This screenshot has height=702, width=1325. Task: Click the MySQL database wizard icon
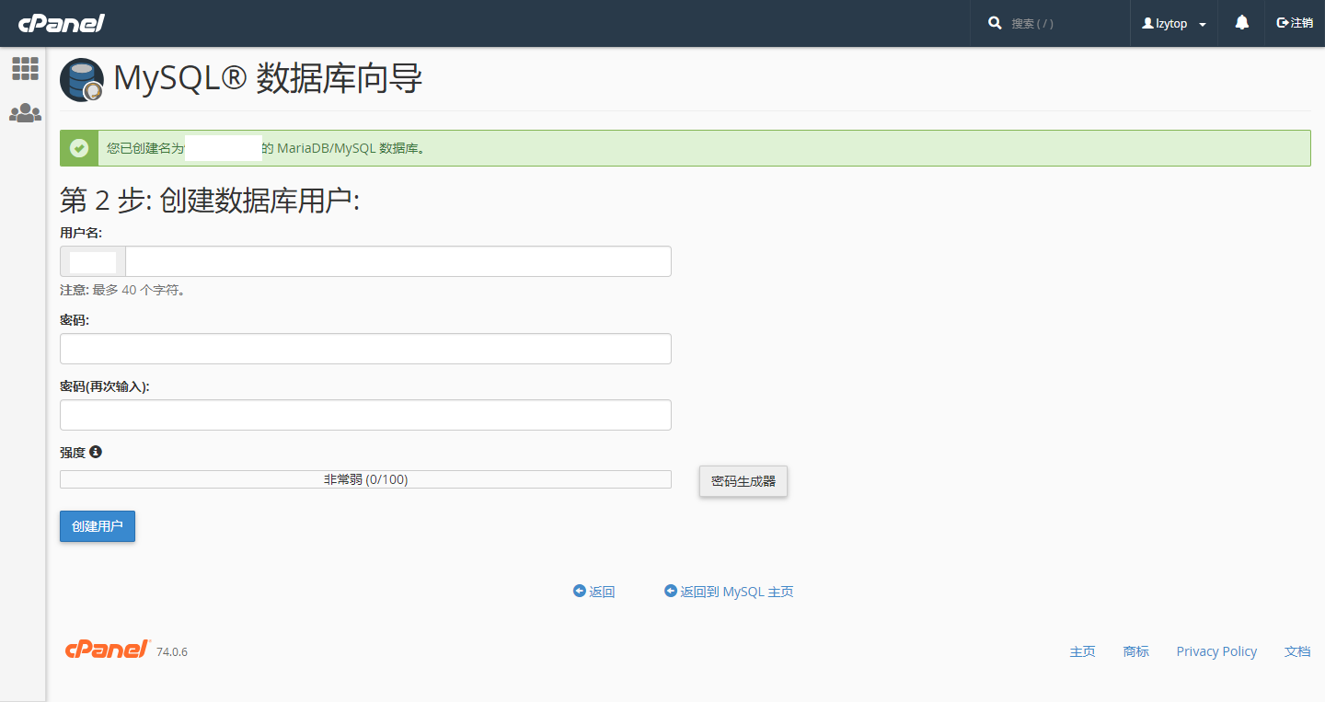(x=82, y=80)
